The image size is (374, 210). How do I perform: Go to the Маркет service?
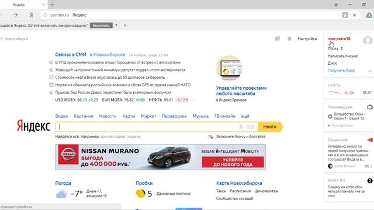tap(148, 116)
